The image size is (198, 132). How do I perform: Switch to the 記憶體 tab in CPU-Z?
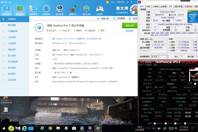pos(163,6)
